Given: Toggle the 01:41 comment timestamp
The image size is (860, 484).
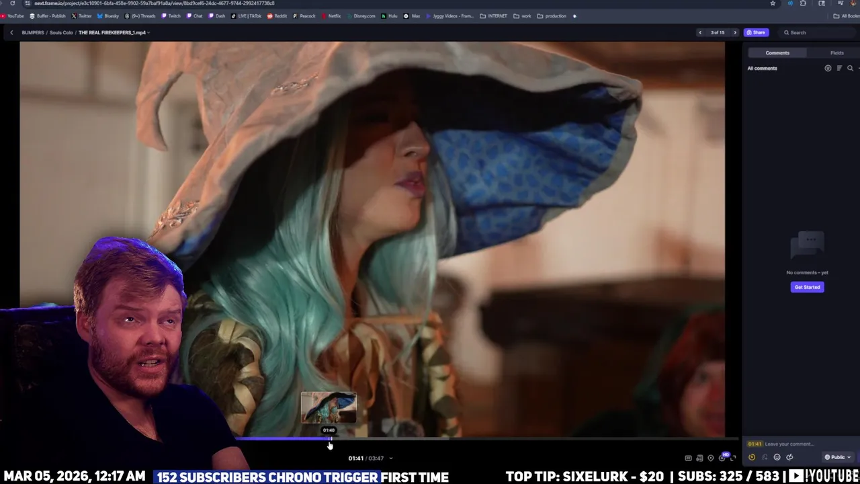Looking at the screenshot, I should (755, 444).
